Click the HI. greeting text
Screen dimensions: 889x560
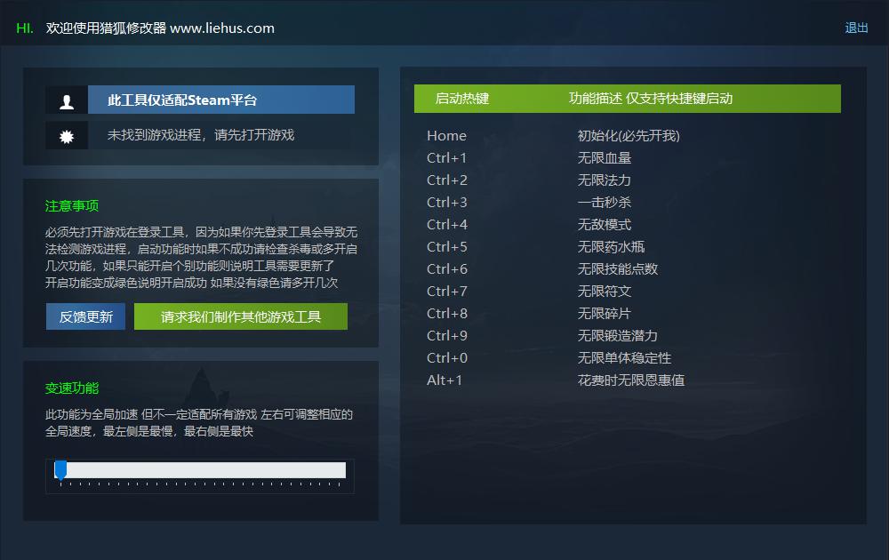coord(25,28)
